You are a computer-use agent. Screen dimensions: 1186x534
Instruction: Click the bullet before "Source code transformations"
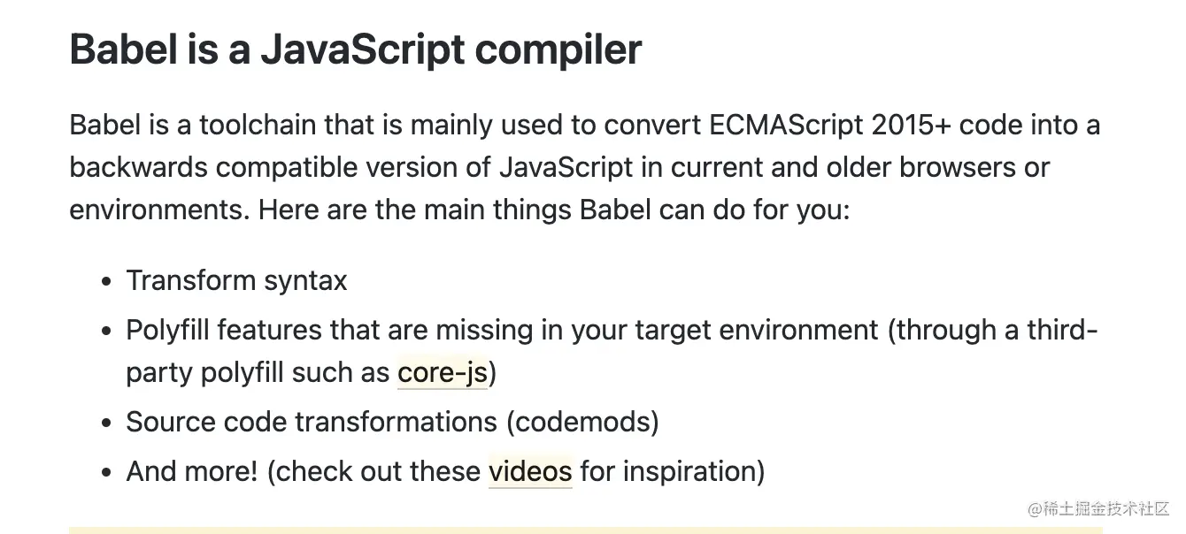pos(107,423)
